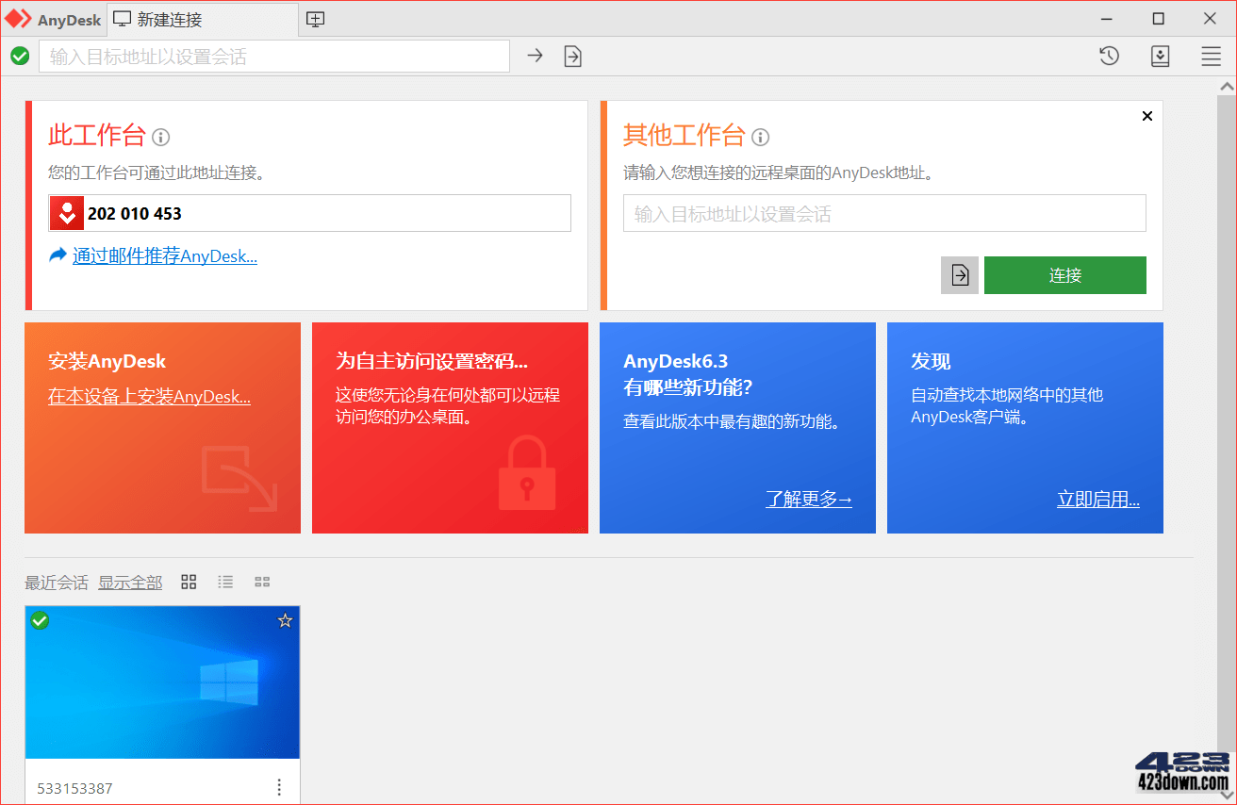Open the hamburger main menu
The image size is (1237, 805).
pyautogui.click(x=1211, y=56)
